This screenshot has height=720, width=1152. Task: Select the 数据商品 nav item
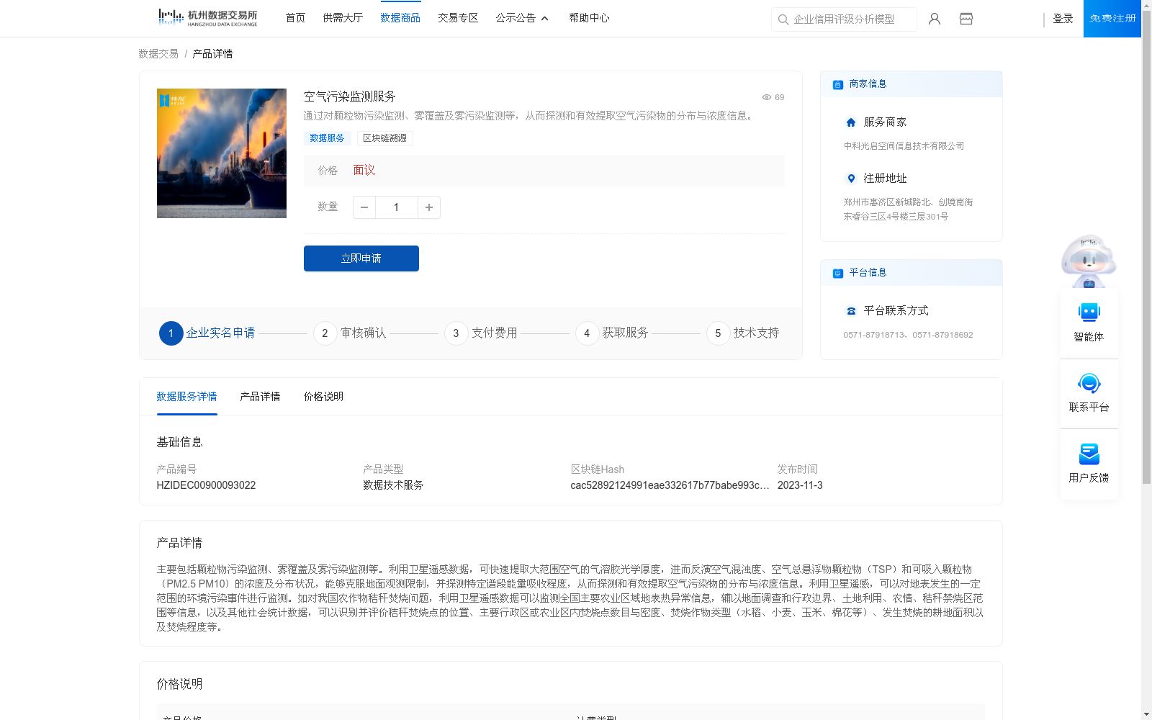400,18
